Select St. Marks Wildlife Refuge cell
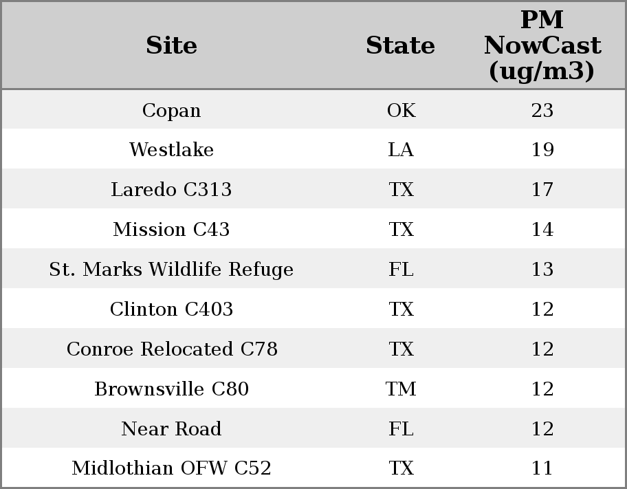Viewport: 627px width, 489px height. pos(171,269)
